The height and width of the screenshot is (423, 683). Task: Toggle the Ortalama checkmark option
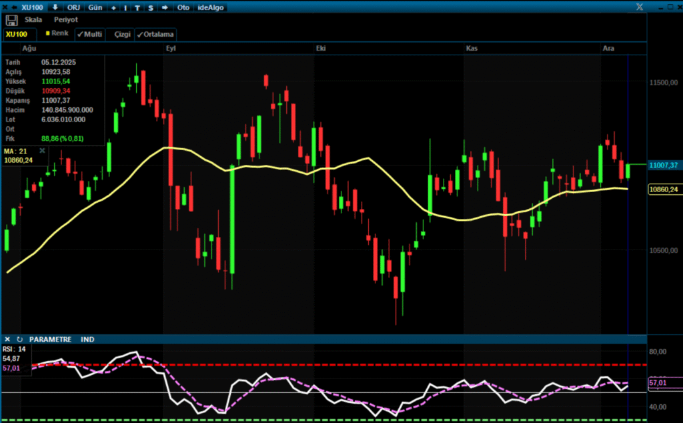pos(156,34)
